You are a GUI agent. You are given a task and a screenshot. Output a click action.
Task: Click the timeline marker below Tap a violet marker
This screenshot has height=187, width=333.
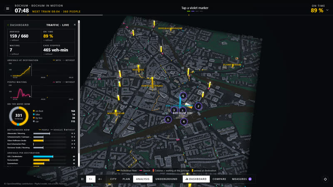point(189,15)
